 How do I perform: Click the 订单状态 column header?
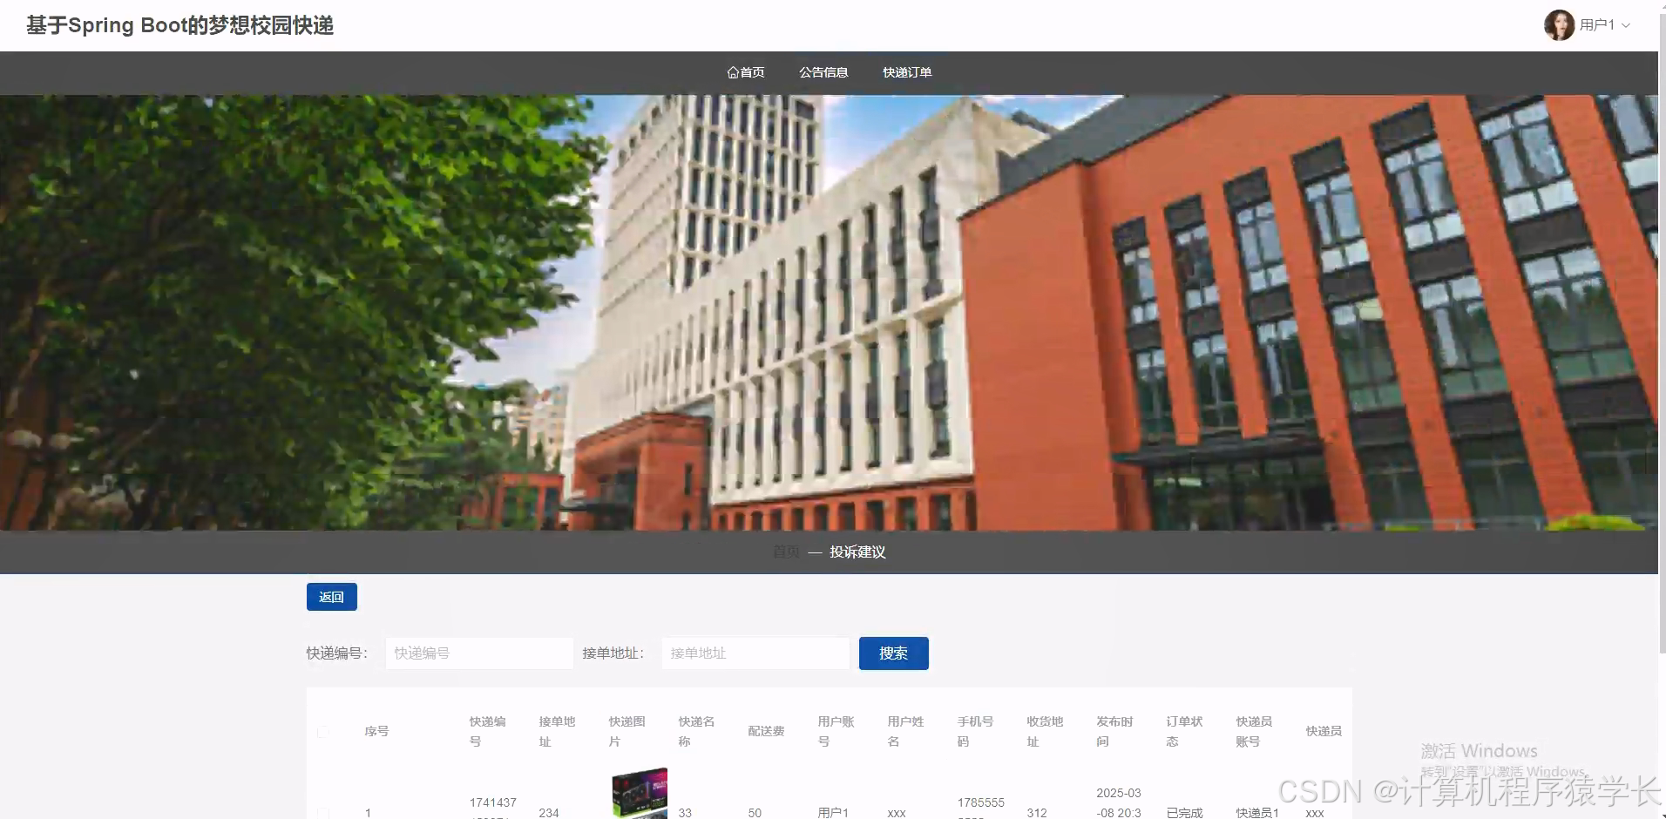[x=1184, y=731]
